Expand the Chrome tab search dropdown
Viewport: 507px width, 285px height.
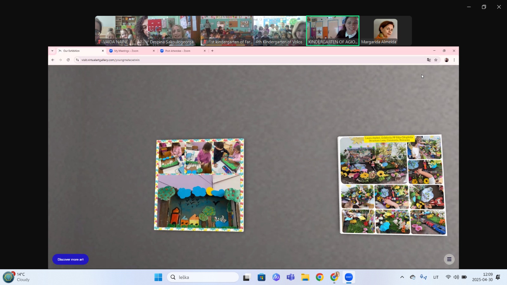(x=52, y=51)
